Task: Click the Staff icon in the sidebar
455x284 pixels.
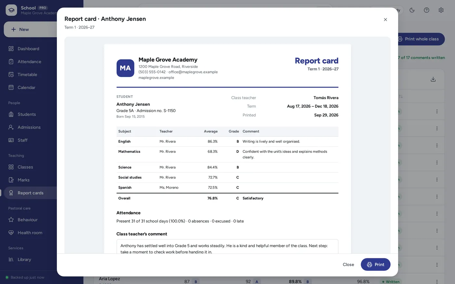Action: [11, 140]
